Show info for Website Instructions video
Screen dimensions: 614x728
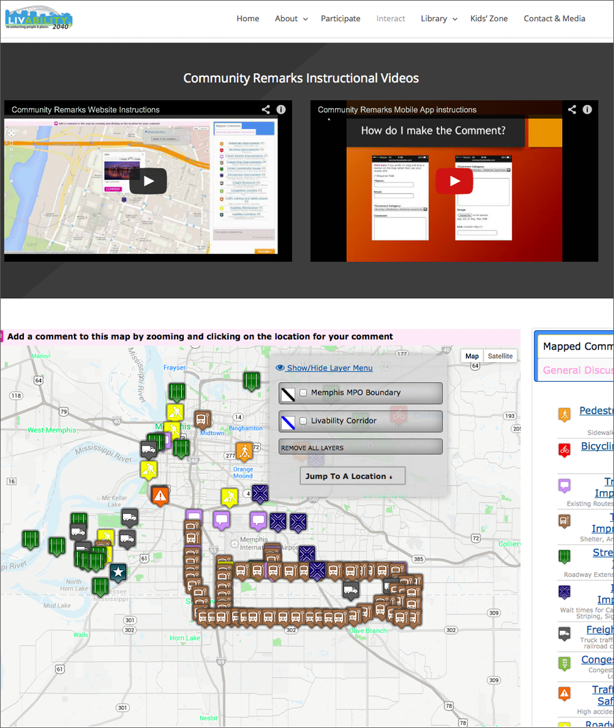coord(281,110)
